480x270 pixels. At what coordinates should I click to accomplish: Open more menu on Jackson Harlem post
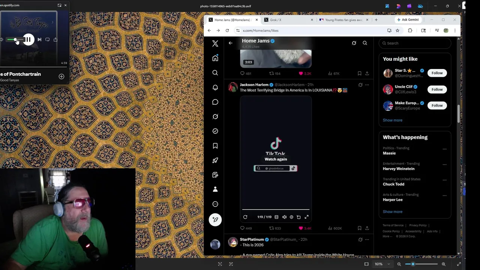pyautogui.click(x=367, y=85)
